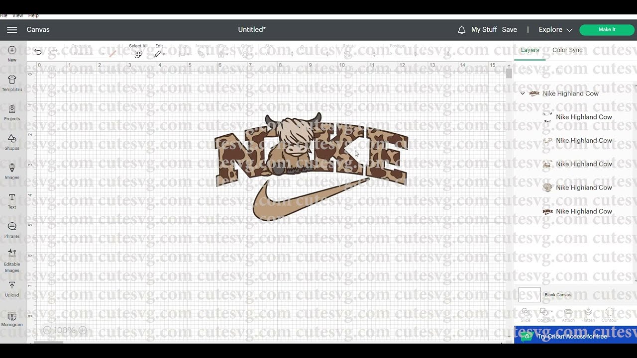Click the 100% zoom level
Viewport: 637px width, 358px height.
(x=65, y=330)
